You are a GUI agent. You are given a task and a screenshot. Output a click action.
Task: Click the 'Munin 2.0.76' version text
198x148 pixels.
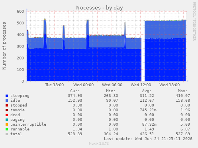[99, 144]
